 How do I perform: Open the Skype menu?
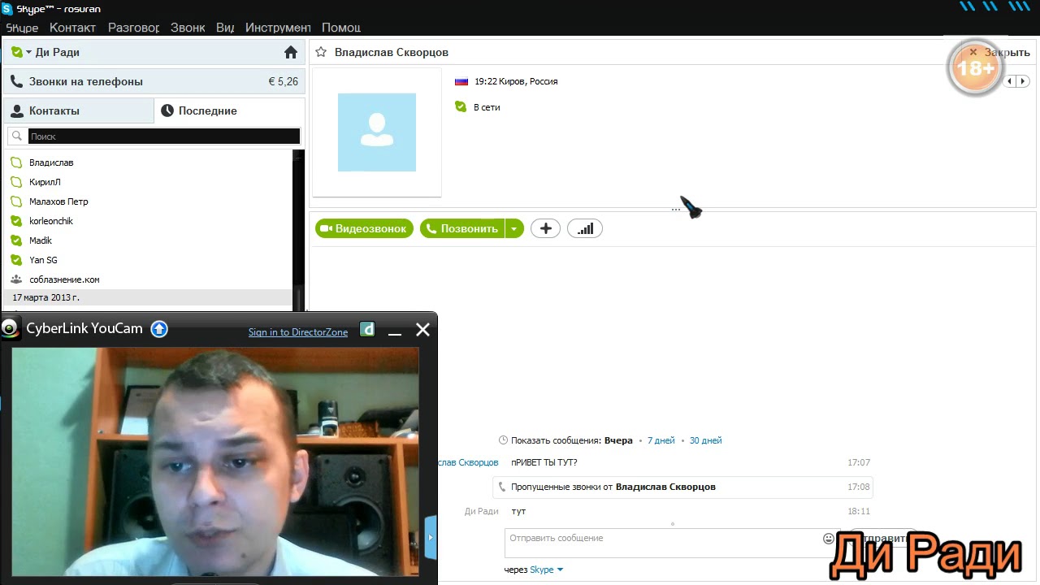pyautogui.click(x=22, y=28)
